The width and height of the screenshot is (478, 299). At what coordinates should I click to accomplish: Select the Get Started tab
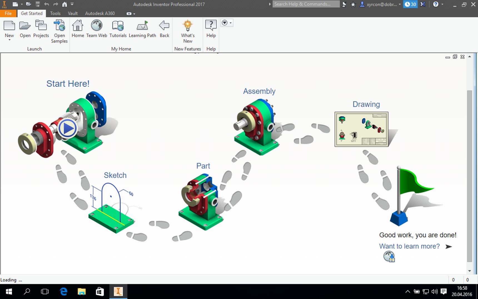click(x=32, y=13)
